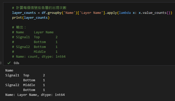This screenshot has height=101, width=175.
Task: Click the groupby method call in code
Action: tap(54, 13)
